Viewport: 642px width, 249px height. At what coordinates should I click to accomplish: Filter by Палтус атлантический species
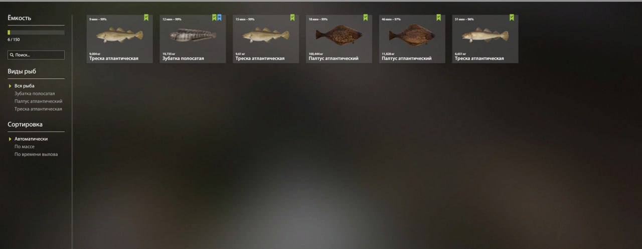pos(39,101)
